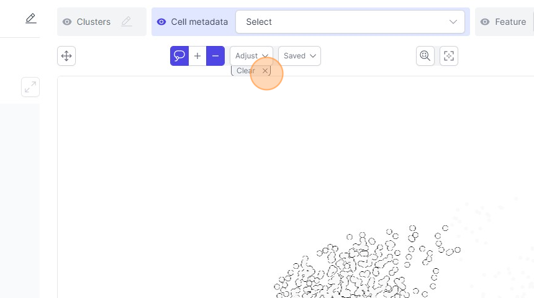This screenshot has width=534, height=298.
Task: Activate the lasso selection tool
Action: (179, 56)
